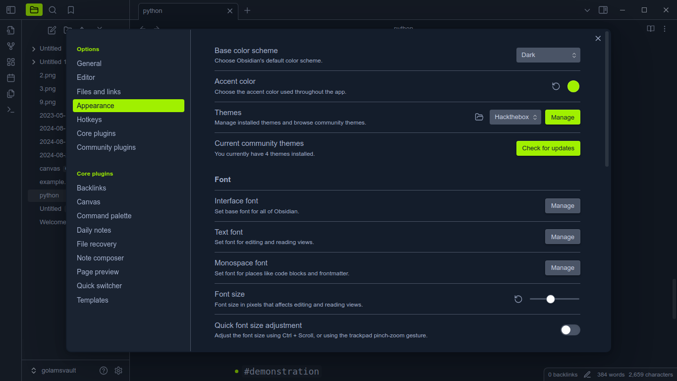Manage the Interface font
This screenshot has height=381, width=677.
click(563, 206)
